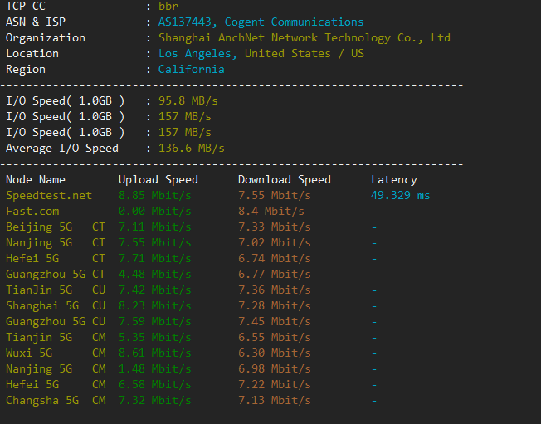Click the Upload Speed column header
This screenshot has width=541, height=424.
(x=158, y=180)
